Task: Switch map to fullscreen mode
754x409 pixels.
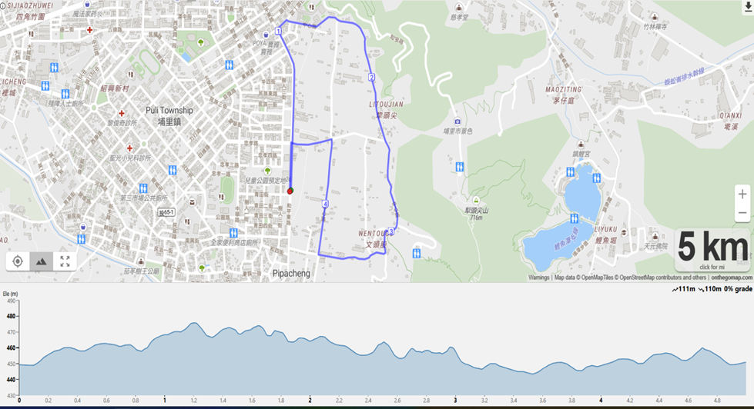Action: coord(65,261)
